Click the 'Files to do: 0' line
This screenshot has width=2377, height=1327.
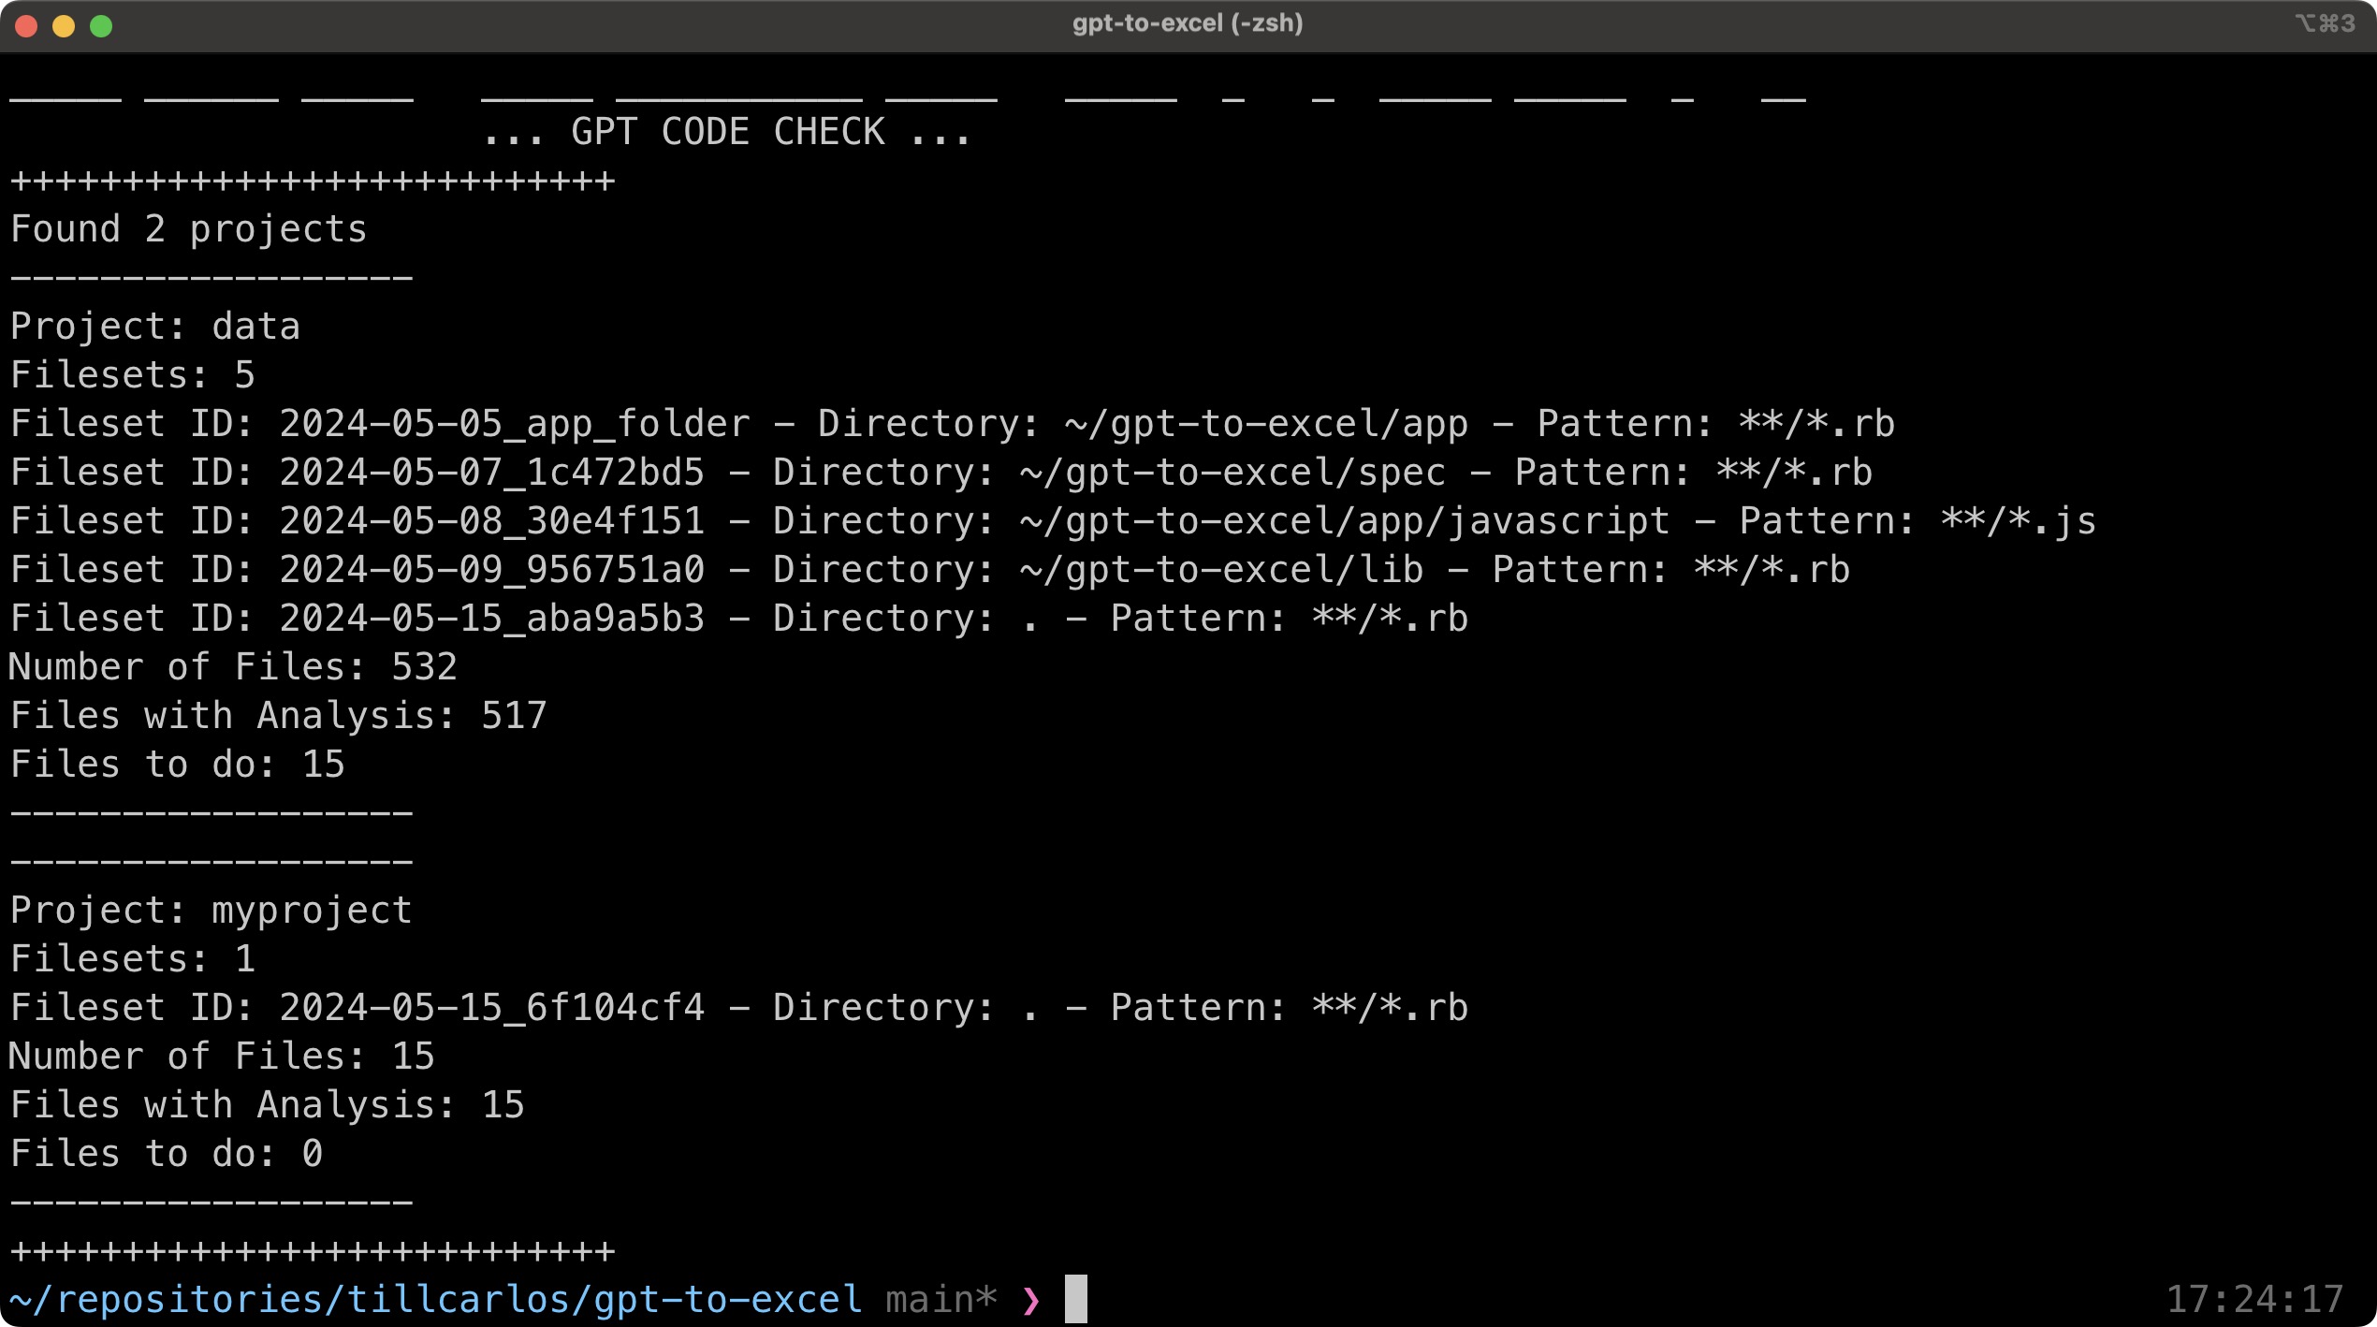[x=167, y=1154]
